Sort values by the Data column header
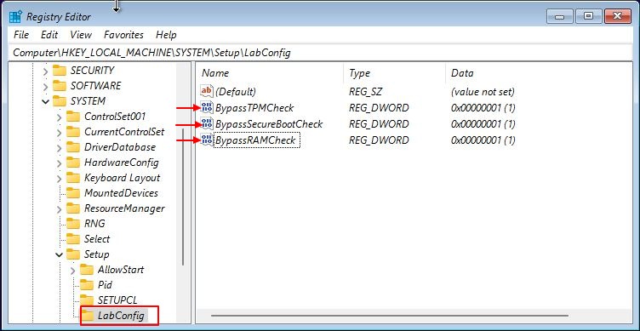This screenshot has width=640, height=331. (539, 73)
